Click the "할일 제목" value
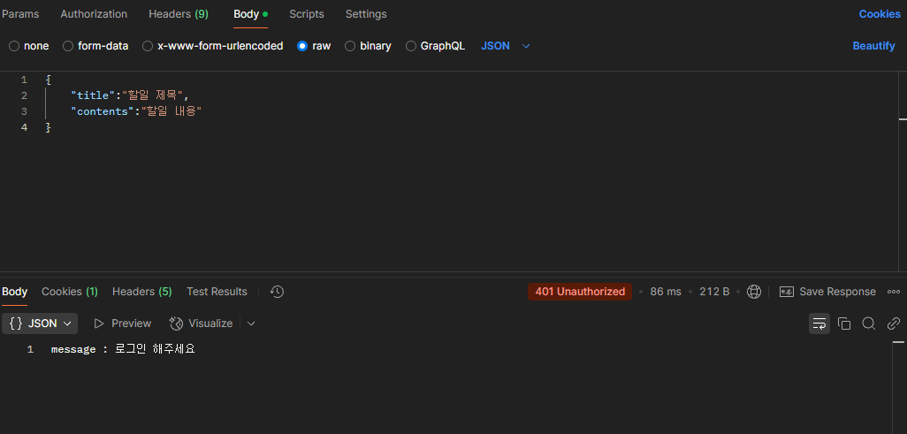The height and width of the screenshot is (434, 907). tap(152, 95)
